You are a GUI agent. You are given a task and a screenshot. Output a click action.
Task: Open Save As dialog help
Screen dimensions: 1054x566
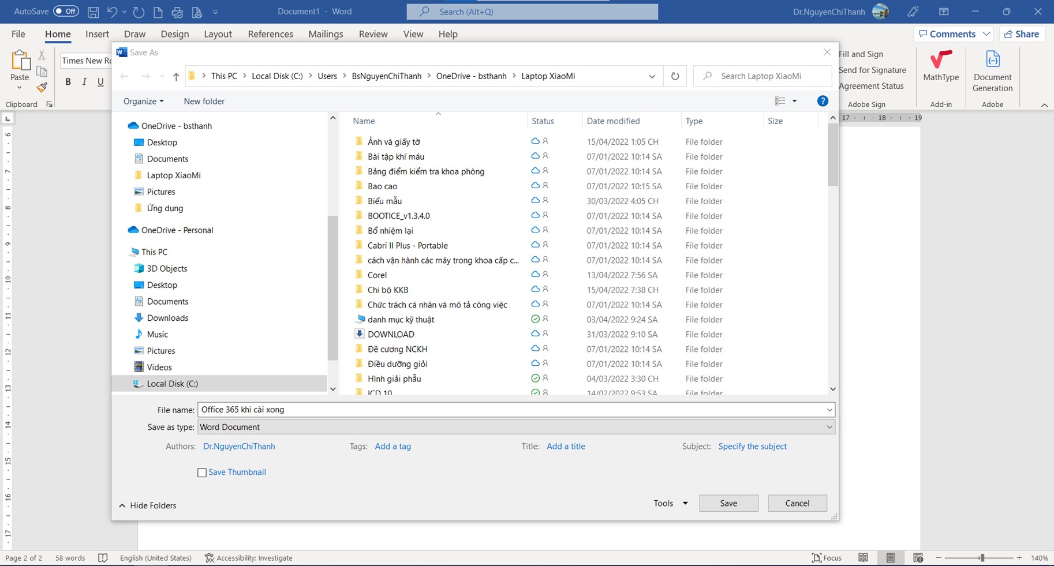pyautogui.click(x=823, y=101)
